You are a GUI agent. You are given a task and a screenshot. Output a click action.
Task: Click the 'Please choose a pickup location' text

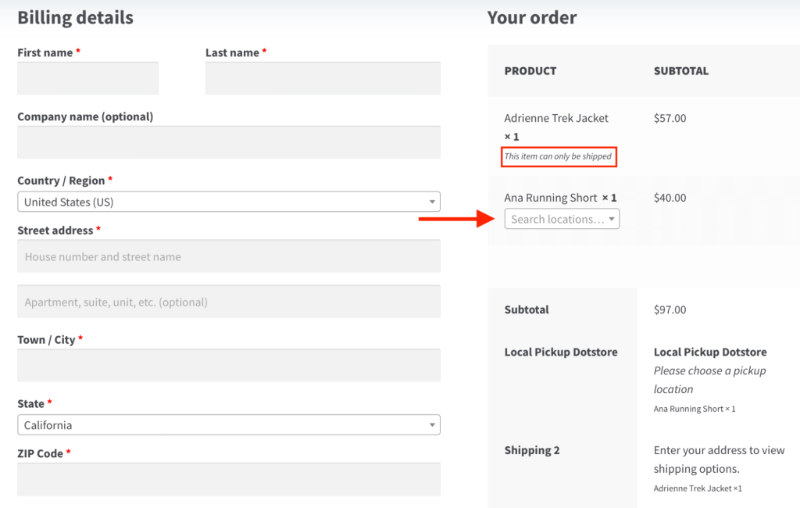709,380
